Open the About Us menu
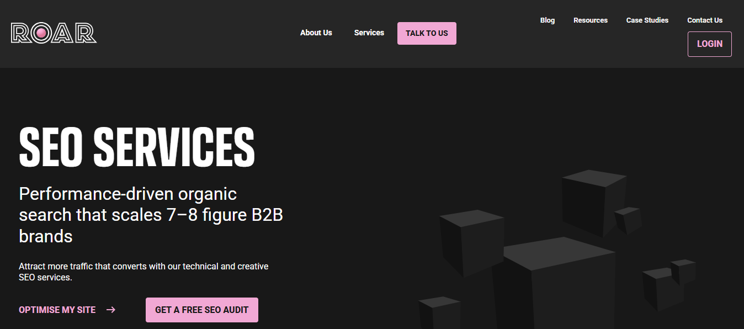Viewport: 744px width, 329px height. pyautogui.click(x=316, y=33)
